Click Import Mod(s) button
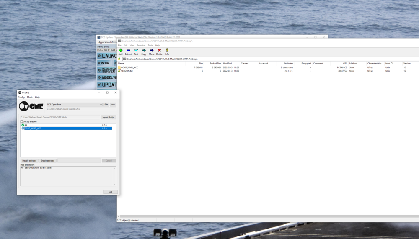This screenshot has width=419, height=239. (108, 117)
